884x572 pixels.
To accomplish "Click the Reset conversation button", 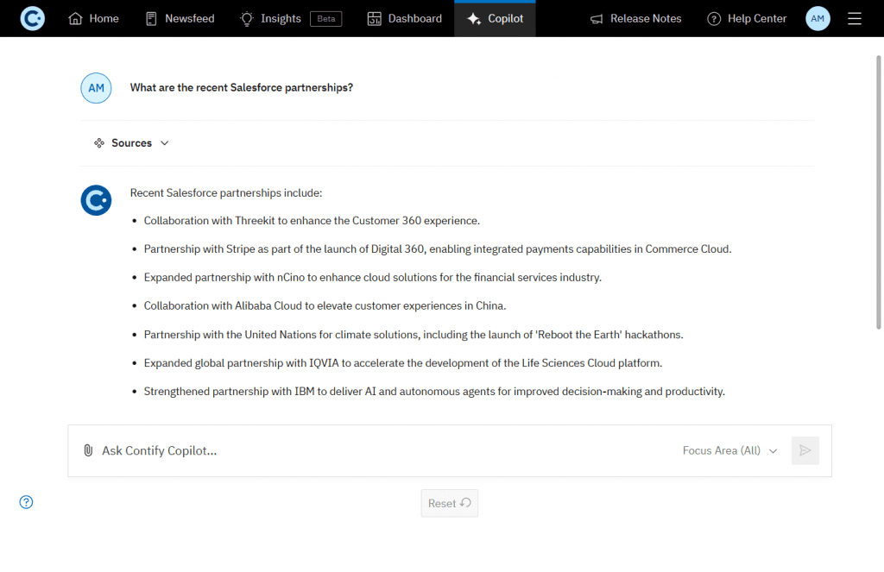I will click(x=449, y=503).
